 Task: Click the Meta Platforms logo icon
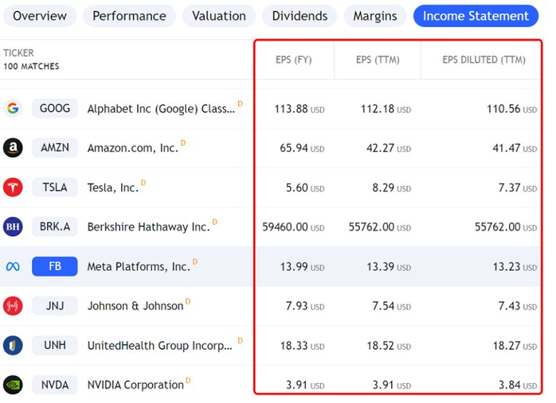[x=13, y=266]
